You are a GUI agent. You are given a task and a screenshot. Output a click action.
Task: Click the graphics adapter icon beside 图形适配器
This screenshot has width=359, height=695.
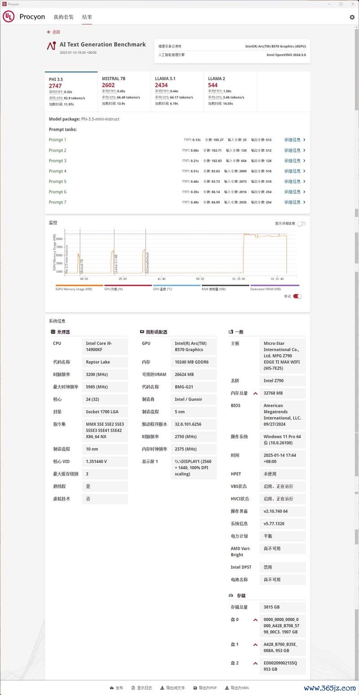pos(142,332)
